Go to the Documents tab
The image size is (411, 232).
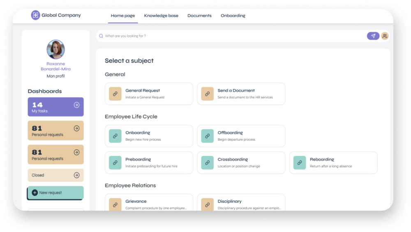pyautogui.click(x=199, y=16)
